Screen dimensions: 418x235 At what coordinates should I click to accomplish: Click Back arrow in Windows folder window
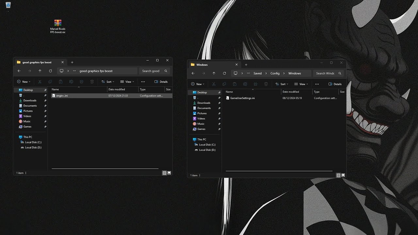click(x=193, y=73)
